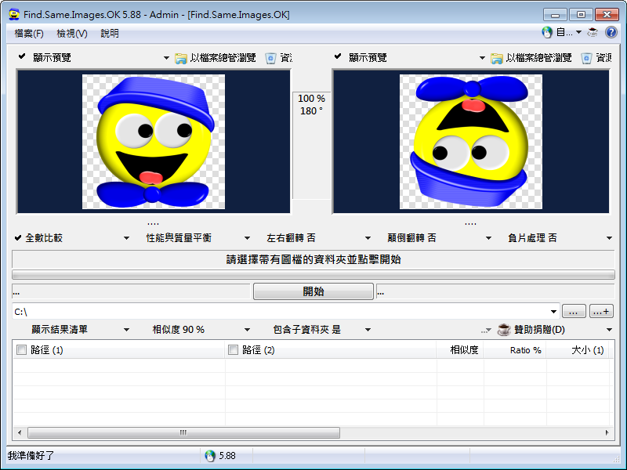627x470 pixels.
Task: Toggle the 顯示預覽 checkbox on the left pane
Action: point(21,56)
